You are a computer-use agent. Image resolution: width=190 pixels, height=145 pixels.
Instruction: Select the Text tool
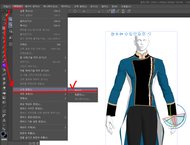coord(4,120)
